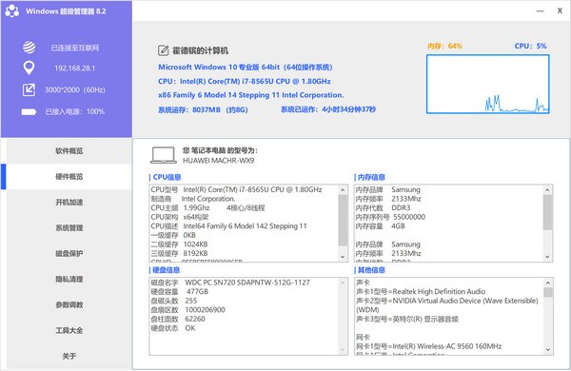Click the Microsoft Windows 10 专业版 64bit line
Viewport: 571px width, 371px height.
coord(246,67)
